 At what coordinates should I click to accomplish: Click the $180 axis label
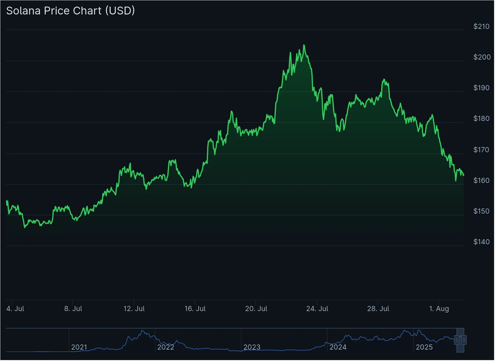481,119
